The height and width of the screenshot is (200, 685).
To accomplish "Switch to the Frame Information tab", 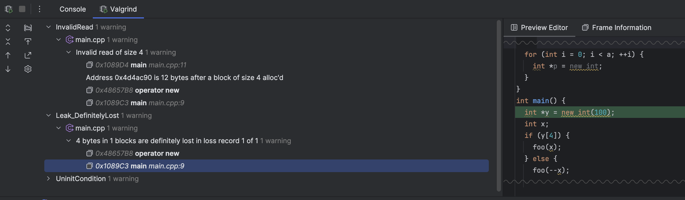I will click(616, 27).
